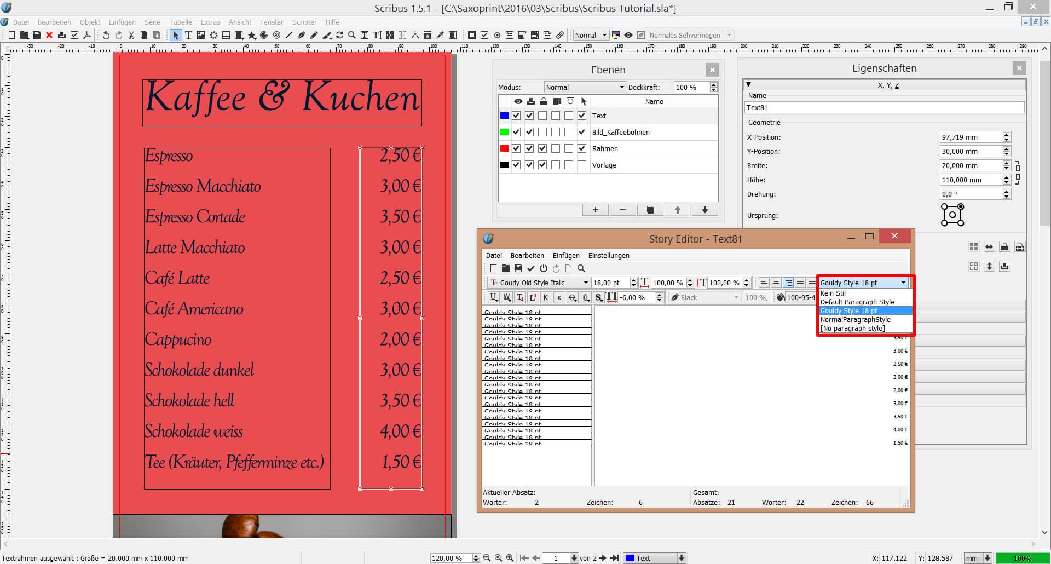This screenshot has width=1051, height=564.
Task: Choose NormalParagraphStyle from the open style dropdown
Action: click(856, 320)
